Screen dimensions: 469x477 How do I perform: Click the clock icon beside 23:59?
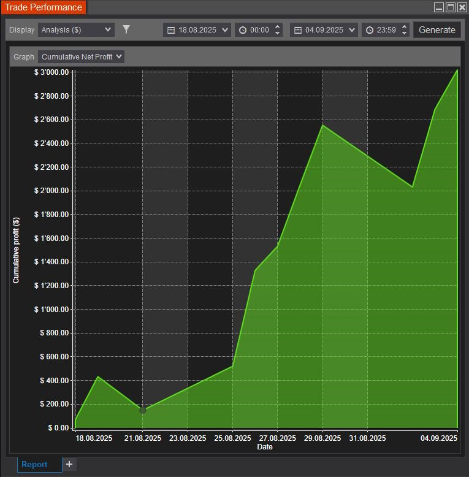[x=370, y=30]
